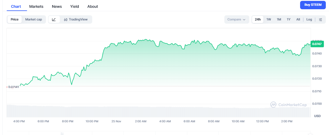This screenshot has width=329, height=135.
Task: Go to the Yield tab
Action: point(75,6)
